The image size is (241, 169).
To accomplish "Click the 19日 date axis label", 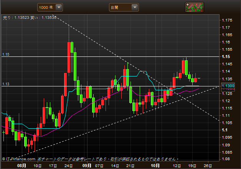I will pos(192,166).
